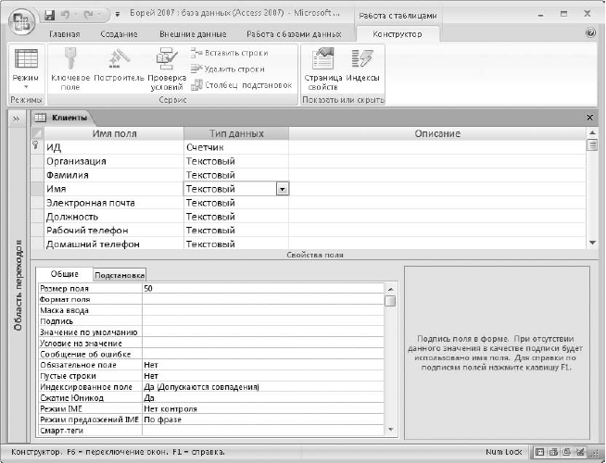Click the Размер поля value field

coord(263,289)
